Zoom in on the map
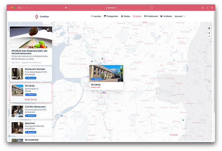Screen dimensions: 222x151 pos(209,33)
